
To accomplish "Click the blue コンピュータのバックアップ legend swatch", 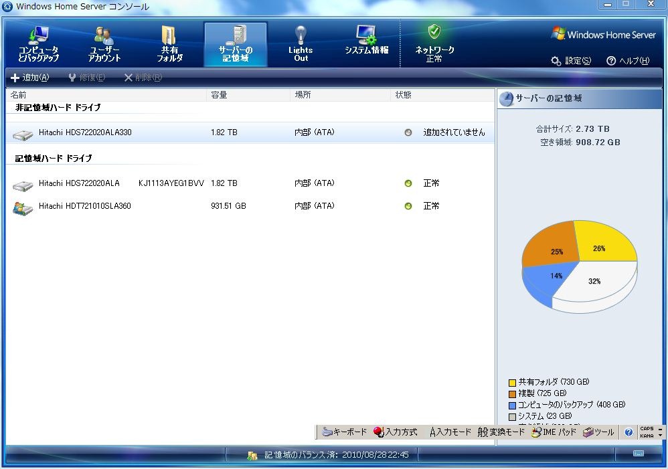I will pyautogui.click(x=513, y=405).
